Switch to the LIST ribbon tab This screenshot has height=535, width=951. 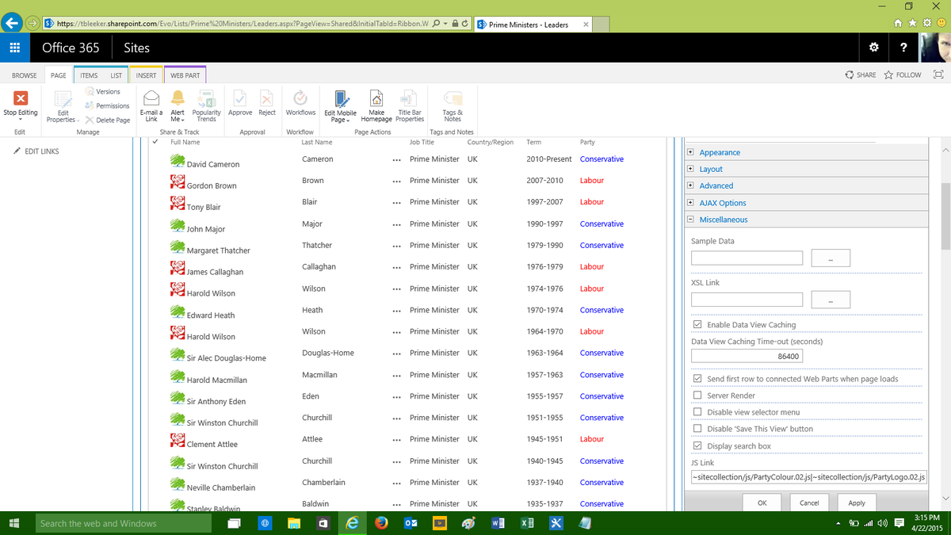pyautogui.click(x=116, y=75)
